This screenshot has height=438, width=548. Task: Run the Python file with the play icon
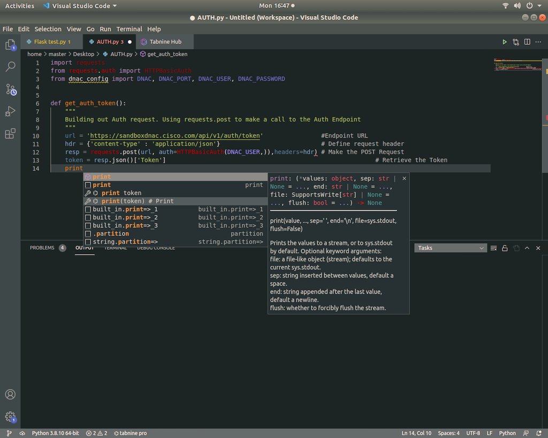(504, 41)
